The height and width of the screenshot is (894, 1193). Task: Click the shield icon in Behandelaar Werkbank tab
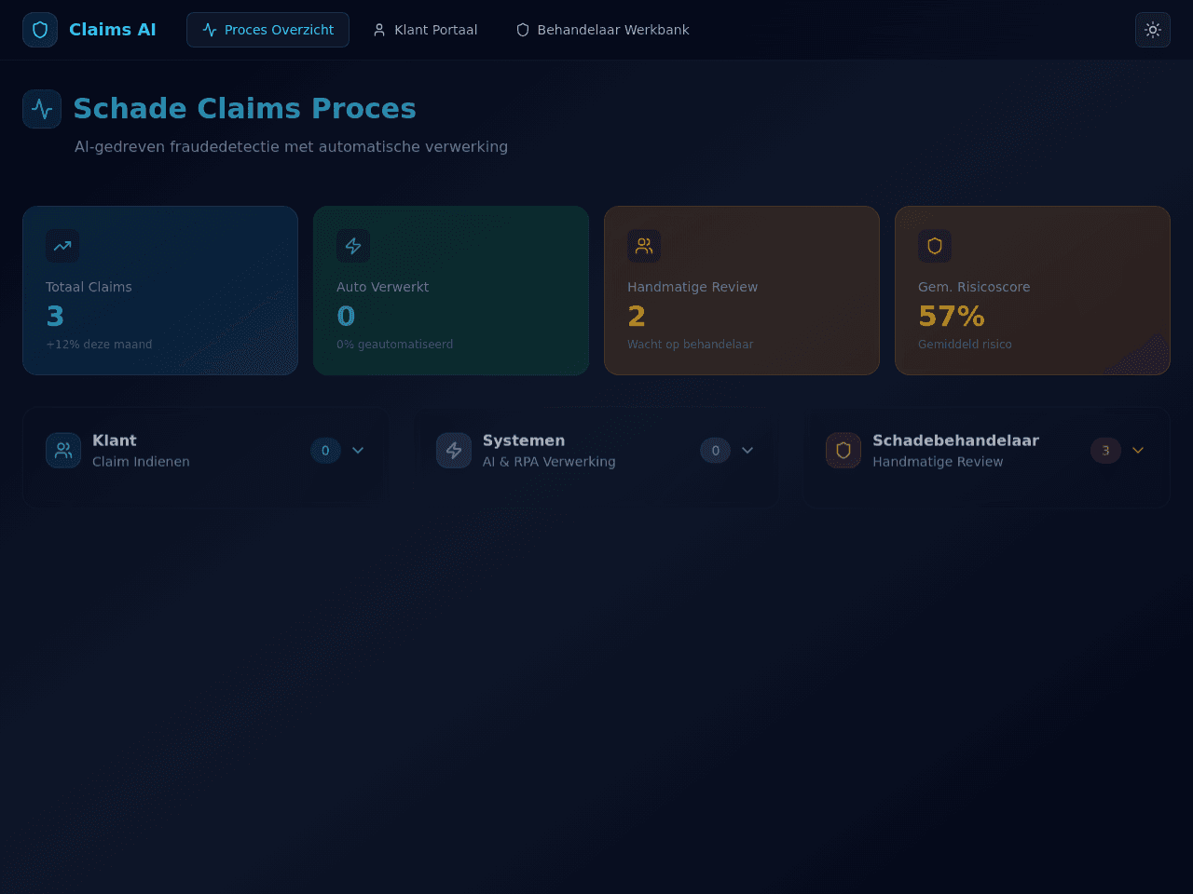[x=523, y=30]
